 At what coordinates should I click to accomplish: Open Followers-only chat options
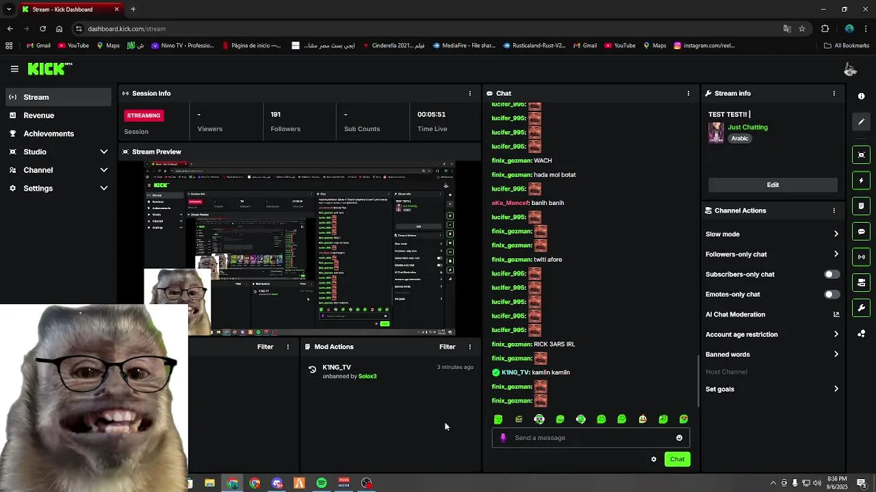pyautogui.click(x=772, y=254)
